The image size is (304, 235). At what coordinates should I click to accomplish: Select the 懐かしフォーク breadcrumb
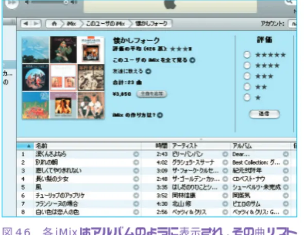pyautogui.click(x=151, y=24)
